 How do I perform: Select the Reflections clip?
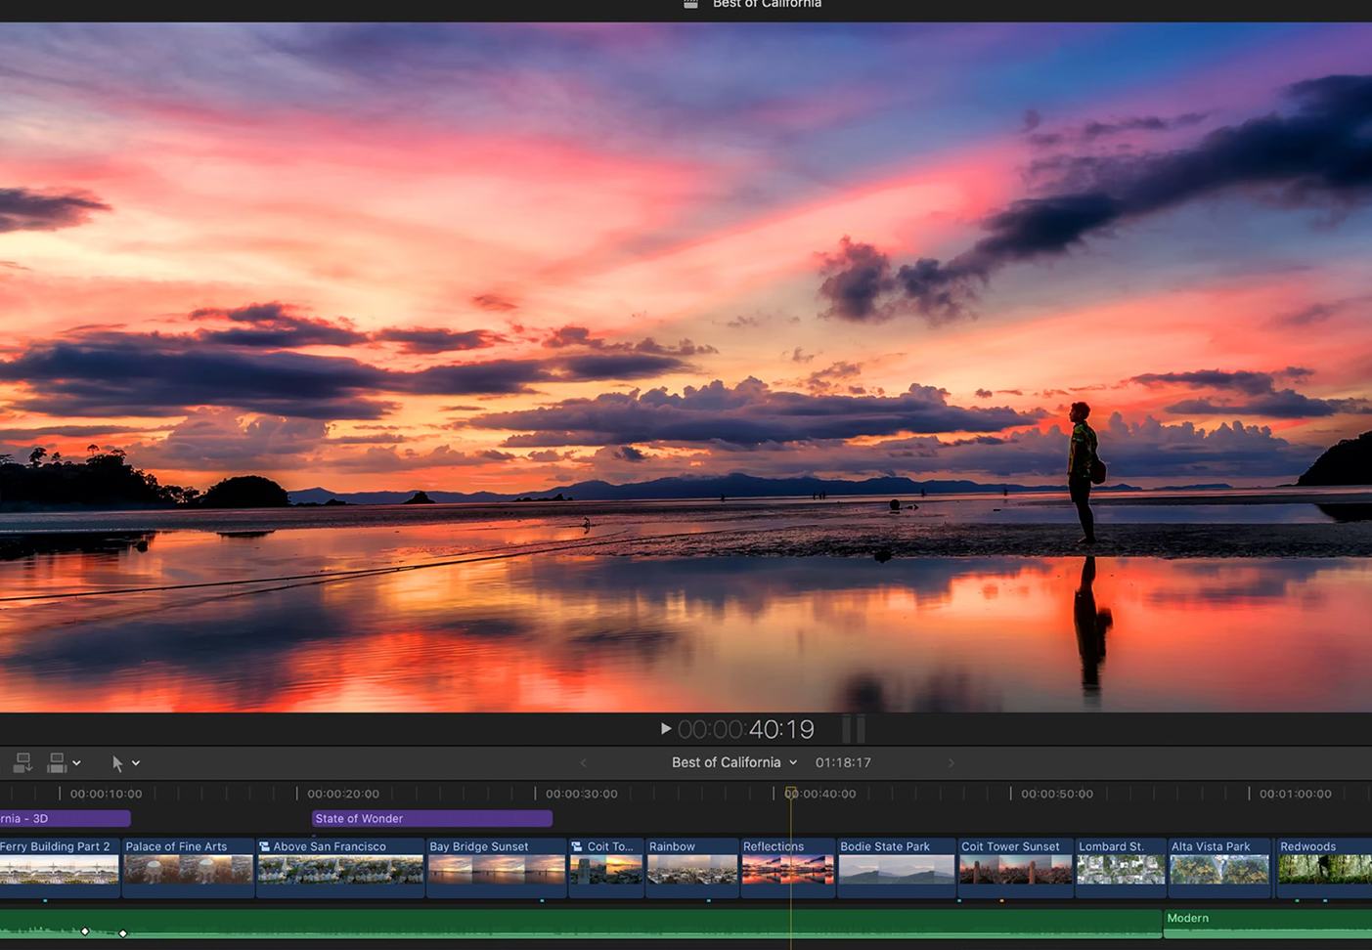[x=787, y=867]
